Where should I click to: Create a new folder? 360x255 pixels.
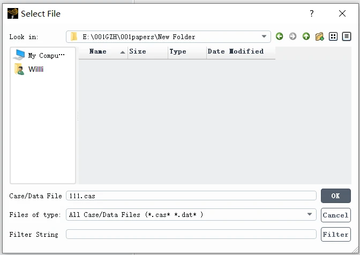click(x=320, y=36)
